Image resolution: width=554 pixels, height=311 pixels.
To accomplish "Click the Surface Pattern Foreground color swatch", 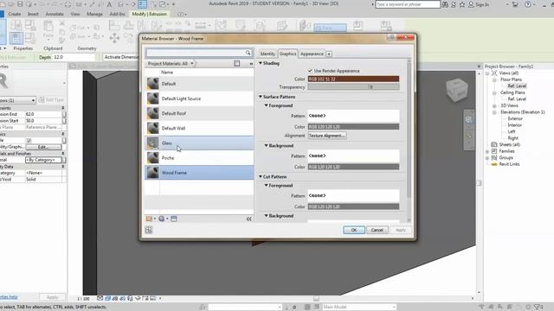I will [353, 127].
